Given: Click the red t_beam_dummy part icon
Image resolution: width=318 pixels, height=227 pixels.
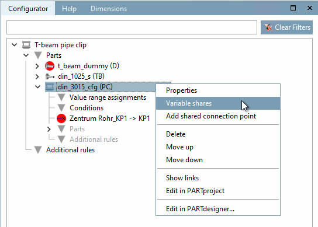Looking at the screenshot, I should coord(50,66).
